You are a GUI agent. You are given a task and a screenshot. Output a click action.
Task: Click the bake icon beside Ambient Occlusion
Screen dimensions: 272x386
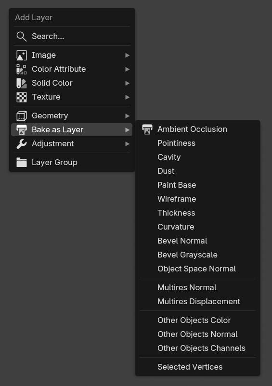click(147, 129)
